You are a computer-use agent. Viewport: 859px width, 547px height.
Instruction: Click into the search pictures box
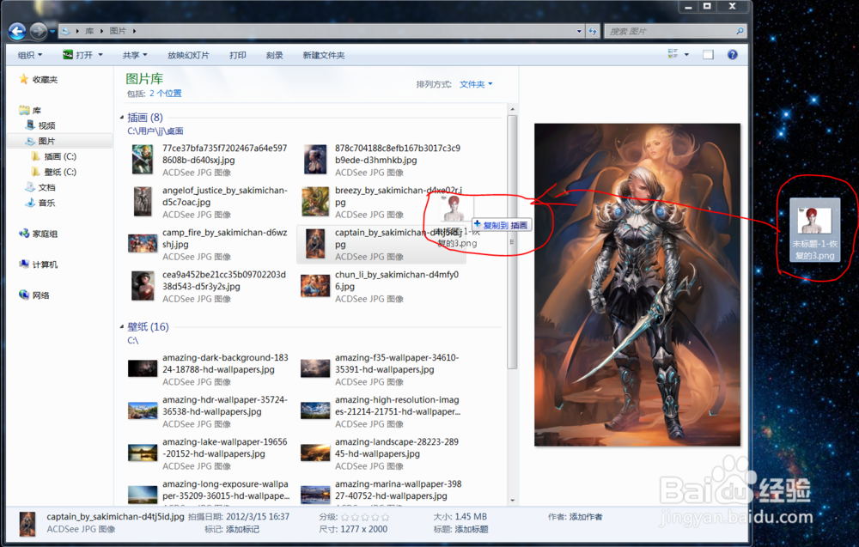point(671,31)
